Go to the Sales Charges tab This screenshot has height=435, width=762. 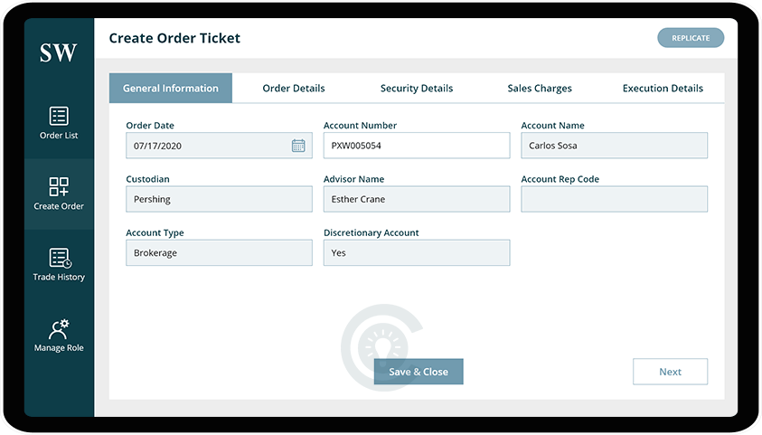coord(540,88)
